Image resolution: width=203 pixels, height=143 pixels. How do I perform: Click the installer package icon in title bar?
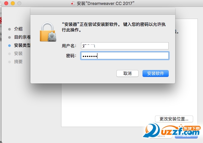[73, 3]
